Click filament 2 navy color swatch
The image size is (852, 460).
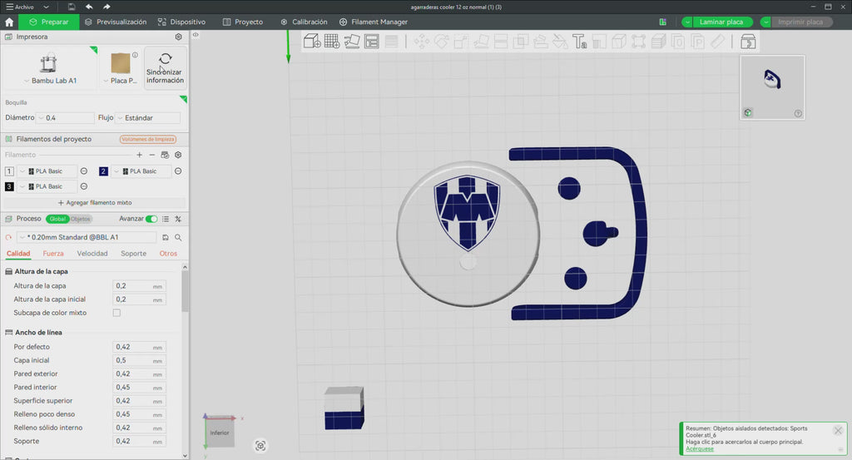point(103,171)
